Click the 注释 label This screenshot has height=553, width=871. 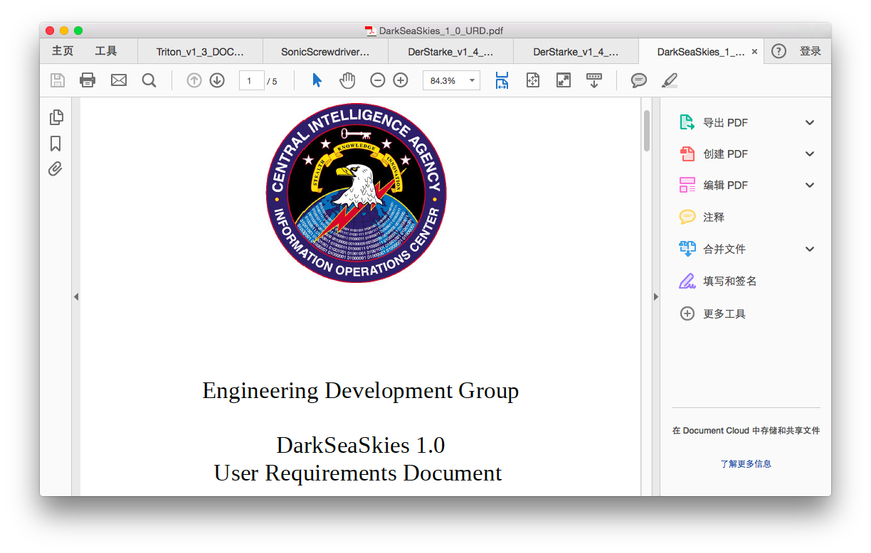(x=714, y=217)
